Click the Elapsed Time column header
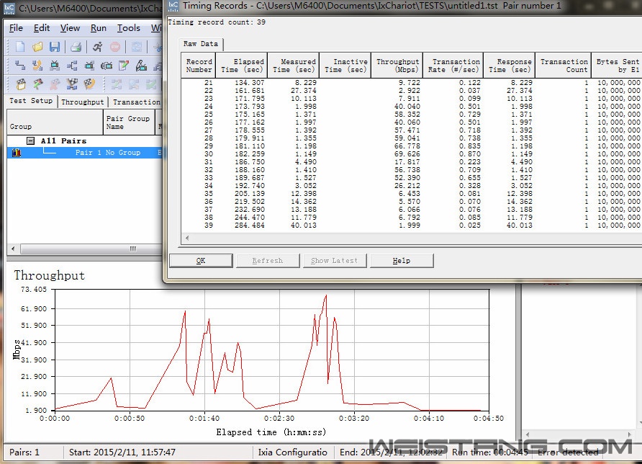642x464 pixels. click(242, 65)
